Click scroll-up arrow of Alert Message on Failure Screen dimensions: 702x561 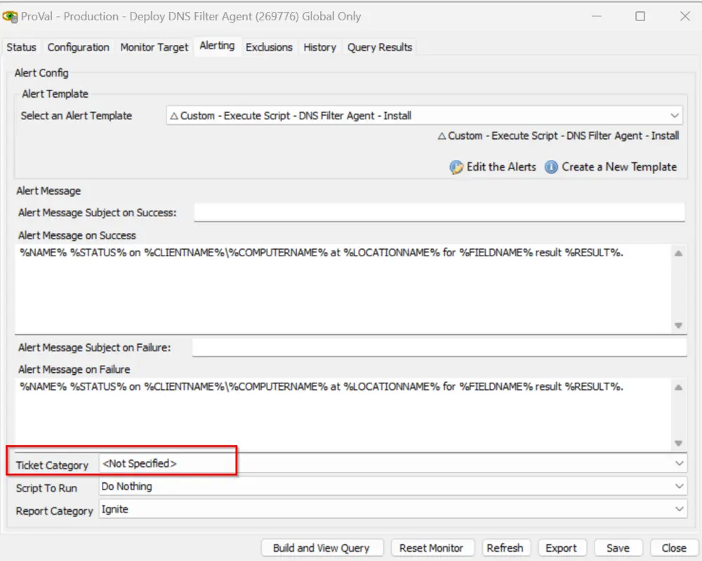[x=679, y=388]
